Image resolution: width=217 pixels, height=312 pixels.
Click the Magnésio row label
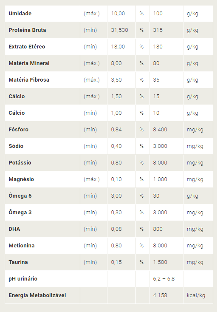tap(21, 179)
